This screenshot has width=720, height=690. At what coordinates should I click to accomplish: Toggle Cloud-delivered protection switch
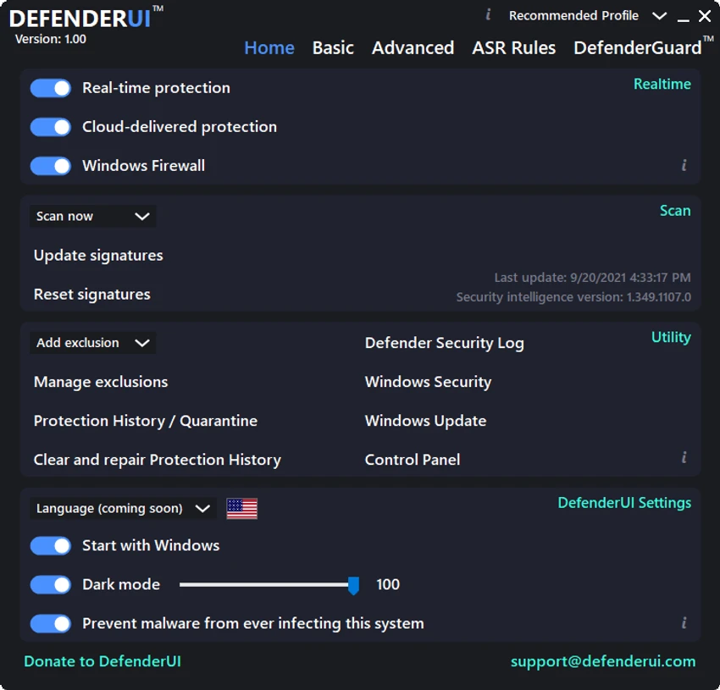(51, 127)
